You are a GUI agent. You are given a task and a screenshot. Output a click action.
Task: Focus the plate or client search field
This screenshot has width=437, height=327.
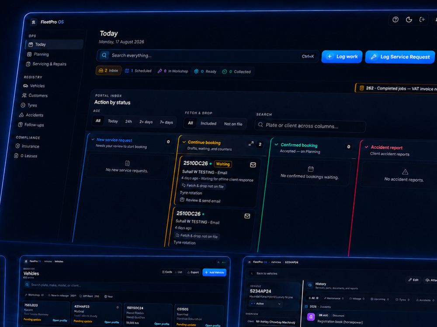(310, 126)
